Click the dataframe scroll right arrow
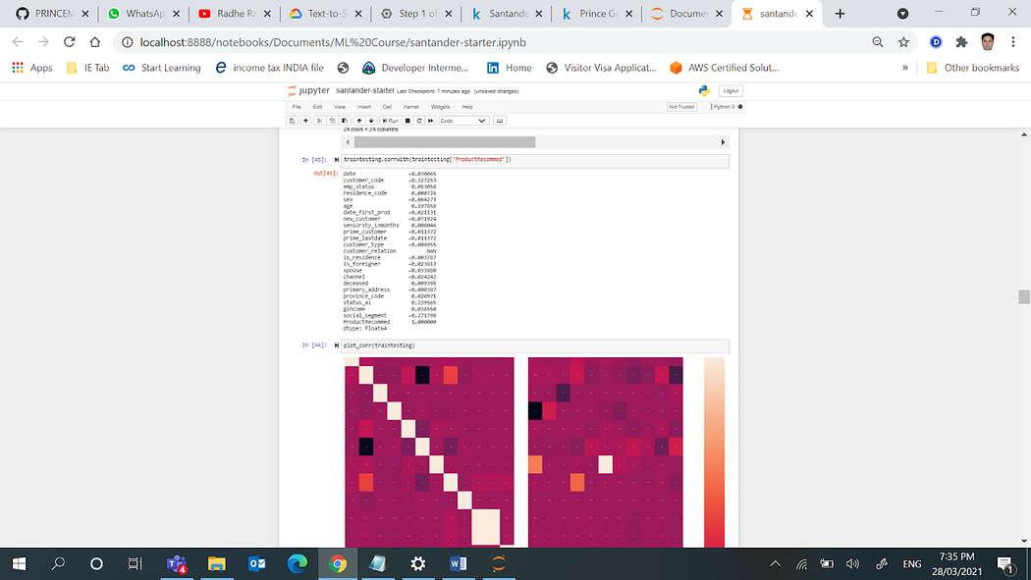1031x580 pixels. click(723, 142)
